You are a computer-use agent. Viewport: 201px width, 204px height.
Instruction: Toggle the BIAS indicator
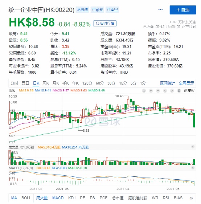coord(178,198)
